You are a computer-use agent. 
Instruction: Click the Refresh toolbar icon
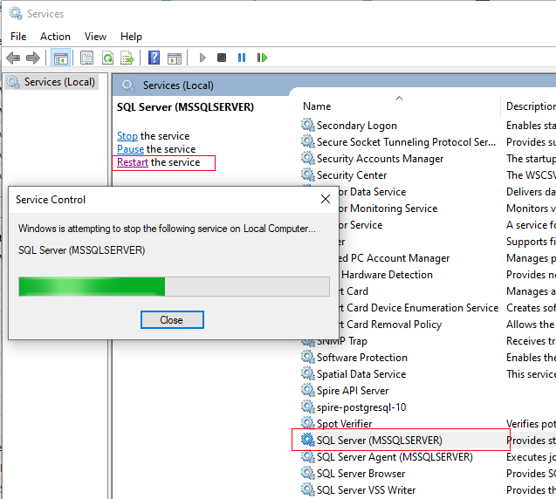[x=107, y=58]
